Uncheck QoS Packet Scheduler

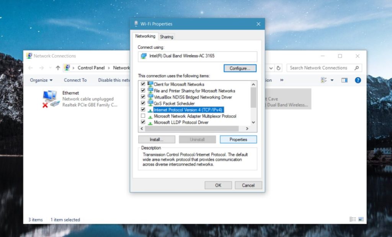143,103
